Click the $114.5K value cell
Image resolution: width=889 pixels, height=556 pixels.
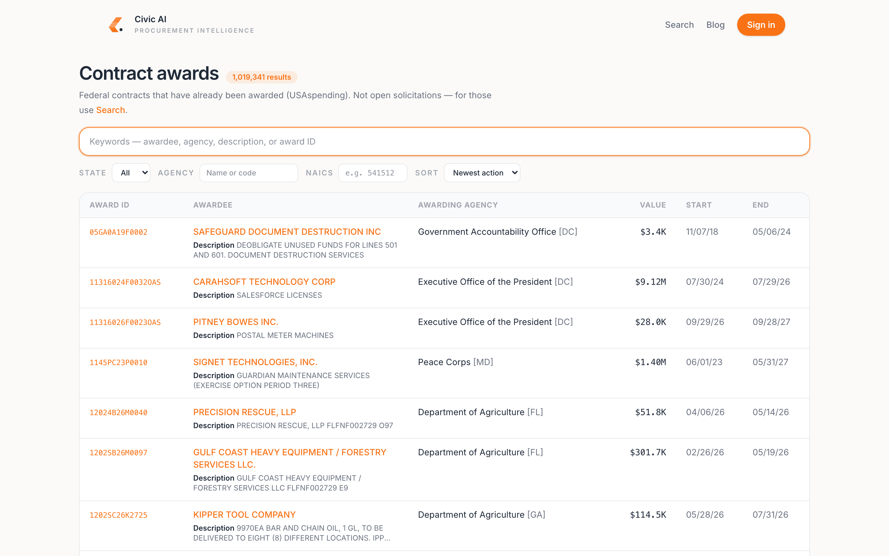[648, 514]
